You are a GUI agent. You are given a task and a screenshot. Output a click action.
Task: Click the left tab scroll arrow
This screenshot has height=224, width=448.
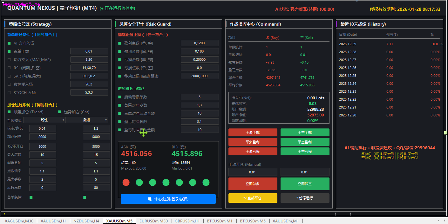click(x=439, y=221)
